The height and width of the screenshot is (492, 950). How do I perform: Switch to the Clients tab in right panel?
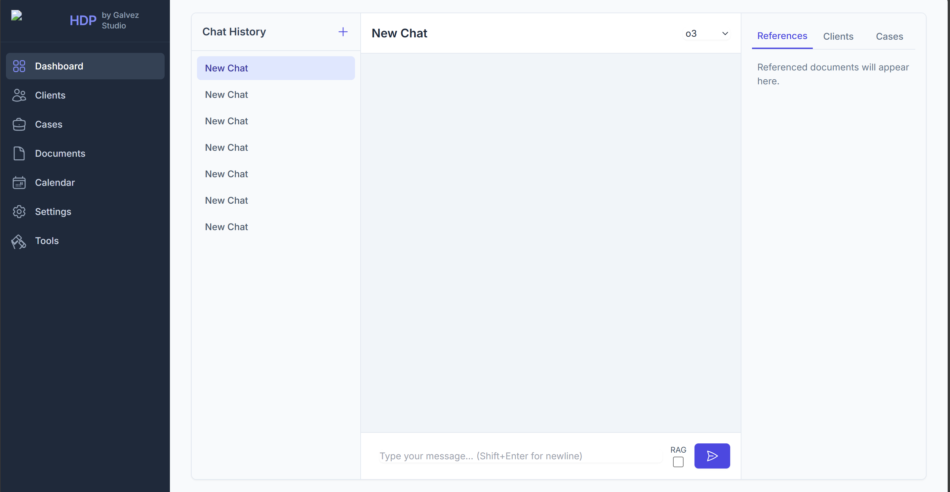(838, 36)
